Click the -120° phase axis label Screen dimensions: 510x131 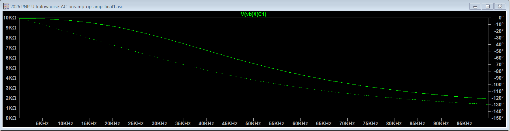[498, 98]
